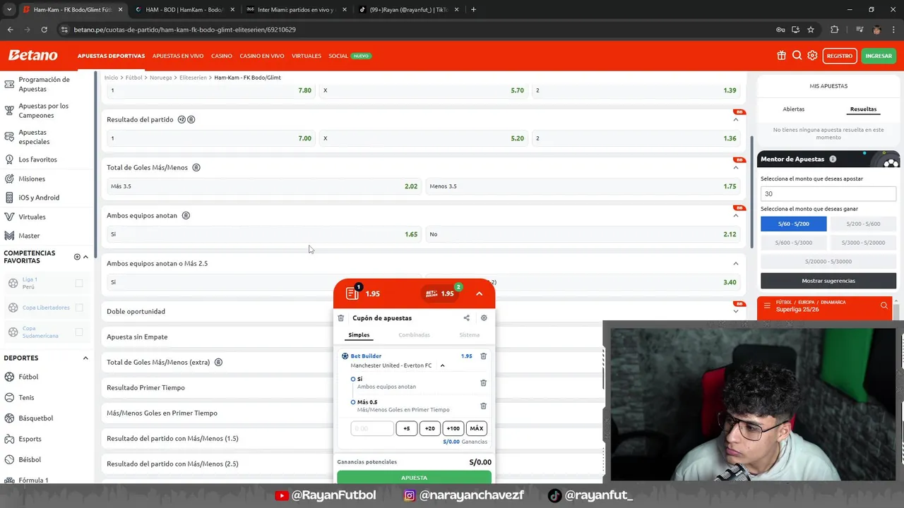Click the REGISTRO button

839,56
